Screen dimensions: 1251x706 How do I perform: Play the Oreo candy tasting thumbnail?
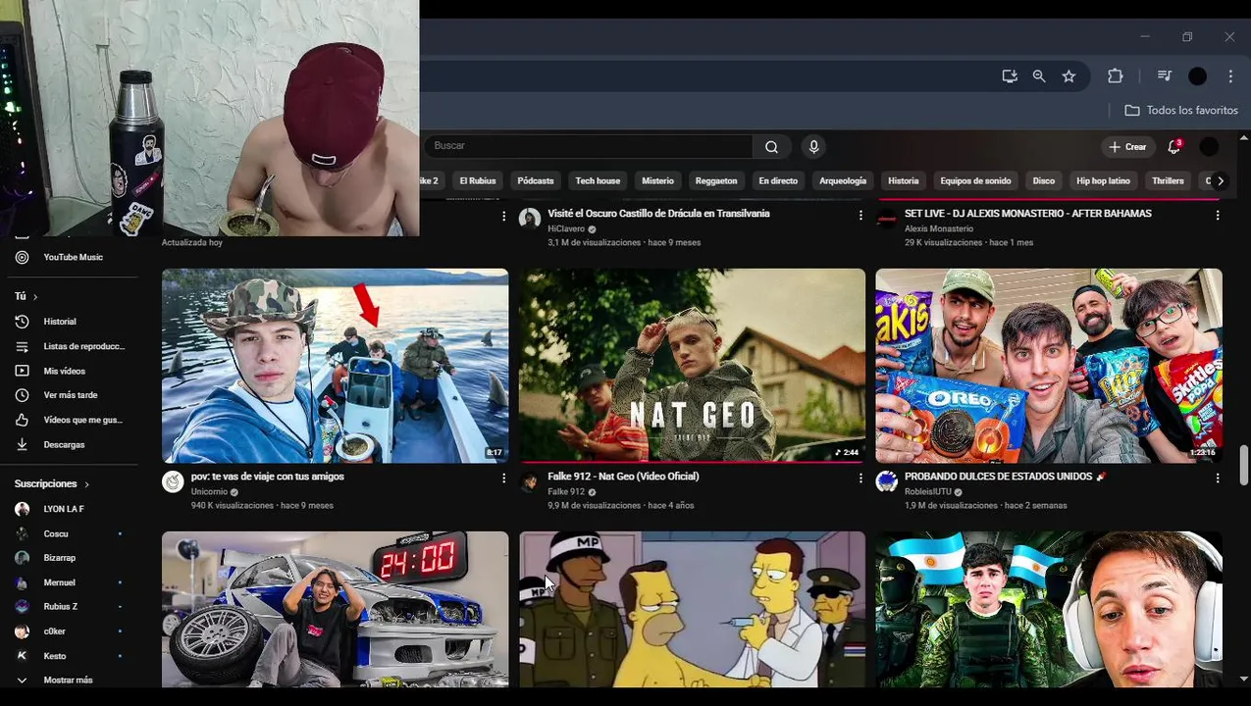pos(1049,366)
